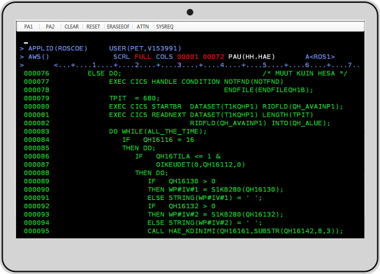380x274 pixels.
Task: Click the SCRL label
Action: (122, 57)
